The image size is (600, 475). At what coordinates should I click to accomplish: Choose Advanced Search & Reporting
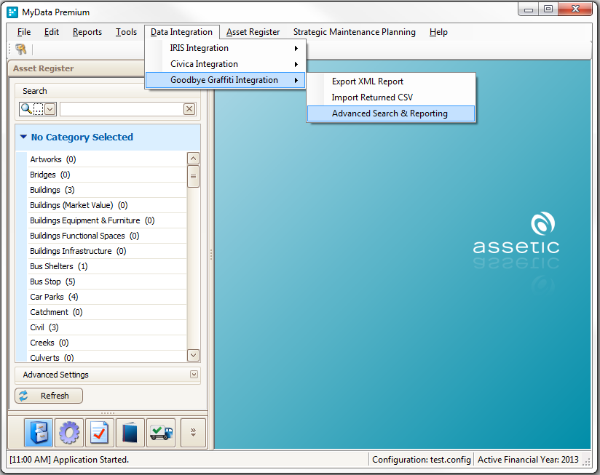(x=391, y=113)
